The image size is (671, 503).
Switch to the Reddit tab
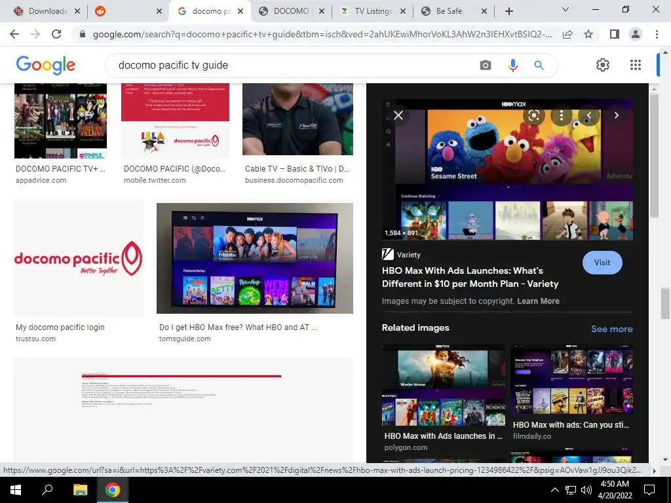tap(128, 12)
